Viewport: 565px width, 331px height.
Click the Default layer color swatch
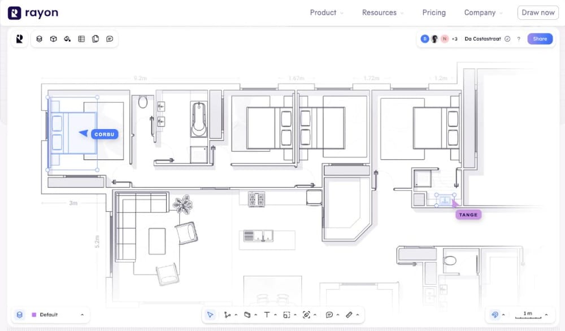click(x=34, y=315)
